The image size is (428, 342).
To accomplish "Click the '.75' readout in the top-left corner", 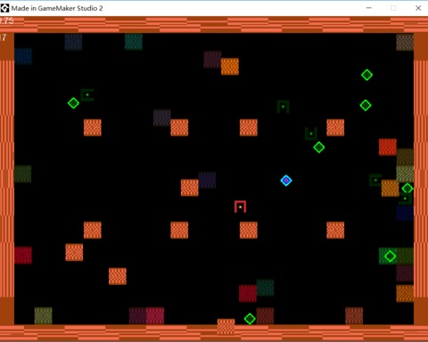I will pyautogui.click(x=7, y=20).
